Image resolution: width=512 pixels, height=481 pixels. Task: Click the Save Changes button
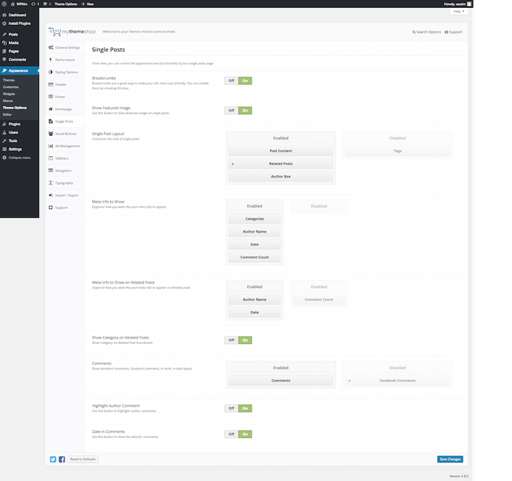[450, 459]
